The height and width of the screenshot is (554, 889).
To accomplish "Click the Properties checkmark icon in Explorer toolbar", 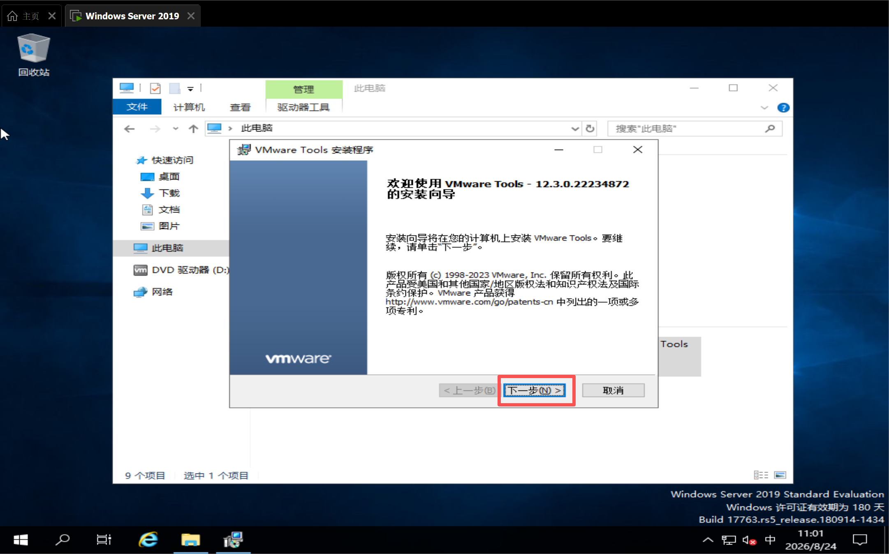I will 155,88.
